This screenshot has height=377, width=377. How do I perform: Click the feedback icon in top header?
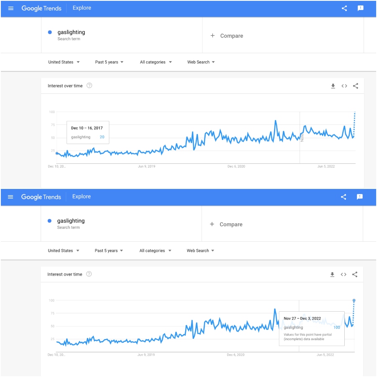point(360,8)
